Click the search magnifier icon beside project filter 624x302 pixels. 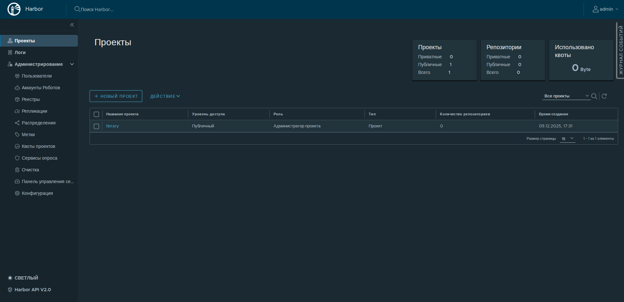pyautogui.click(x=594, y=96)
